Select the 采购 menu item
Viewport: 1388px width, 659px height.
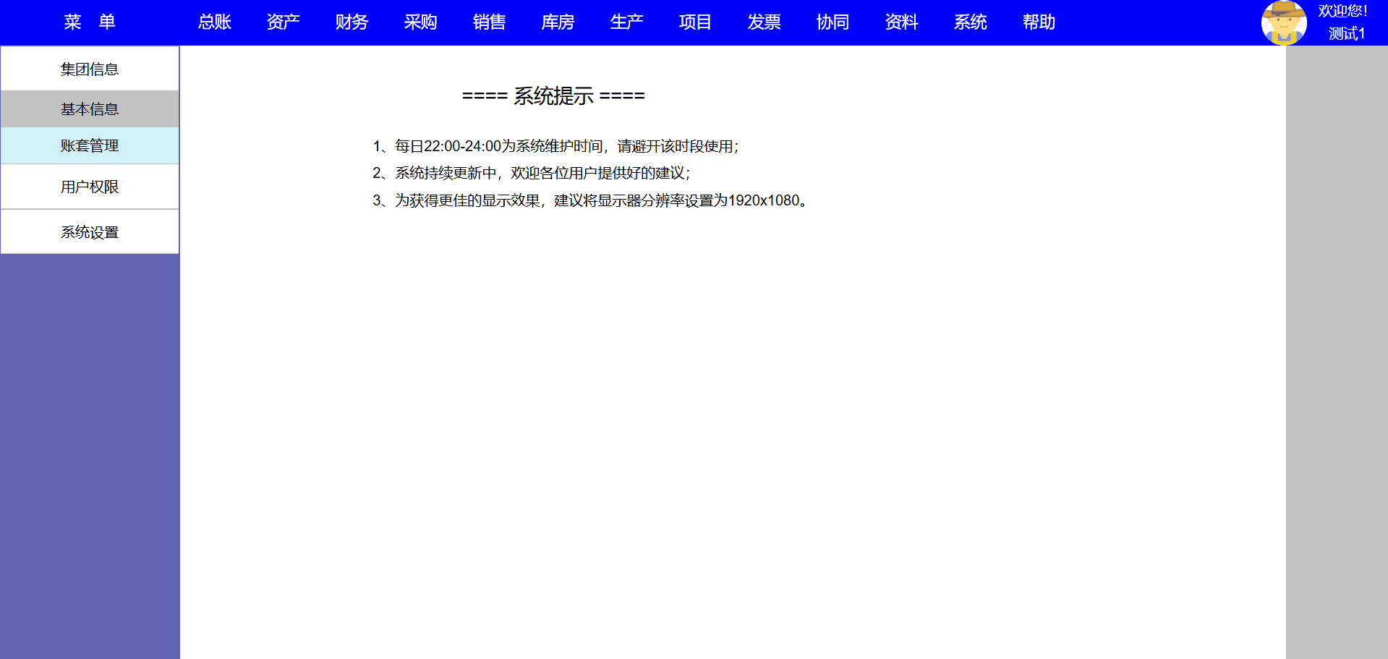(x=421, y=22)
